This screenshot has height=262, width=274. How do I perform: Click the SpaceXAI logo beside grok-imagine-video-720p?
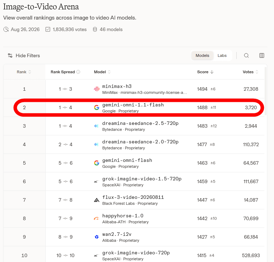[96, 255]
